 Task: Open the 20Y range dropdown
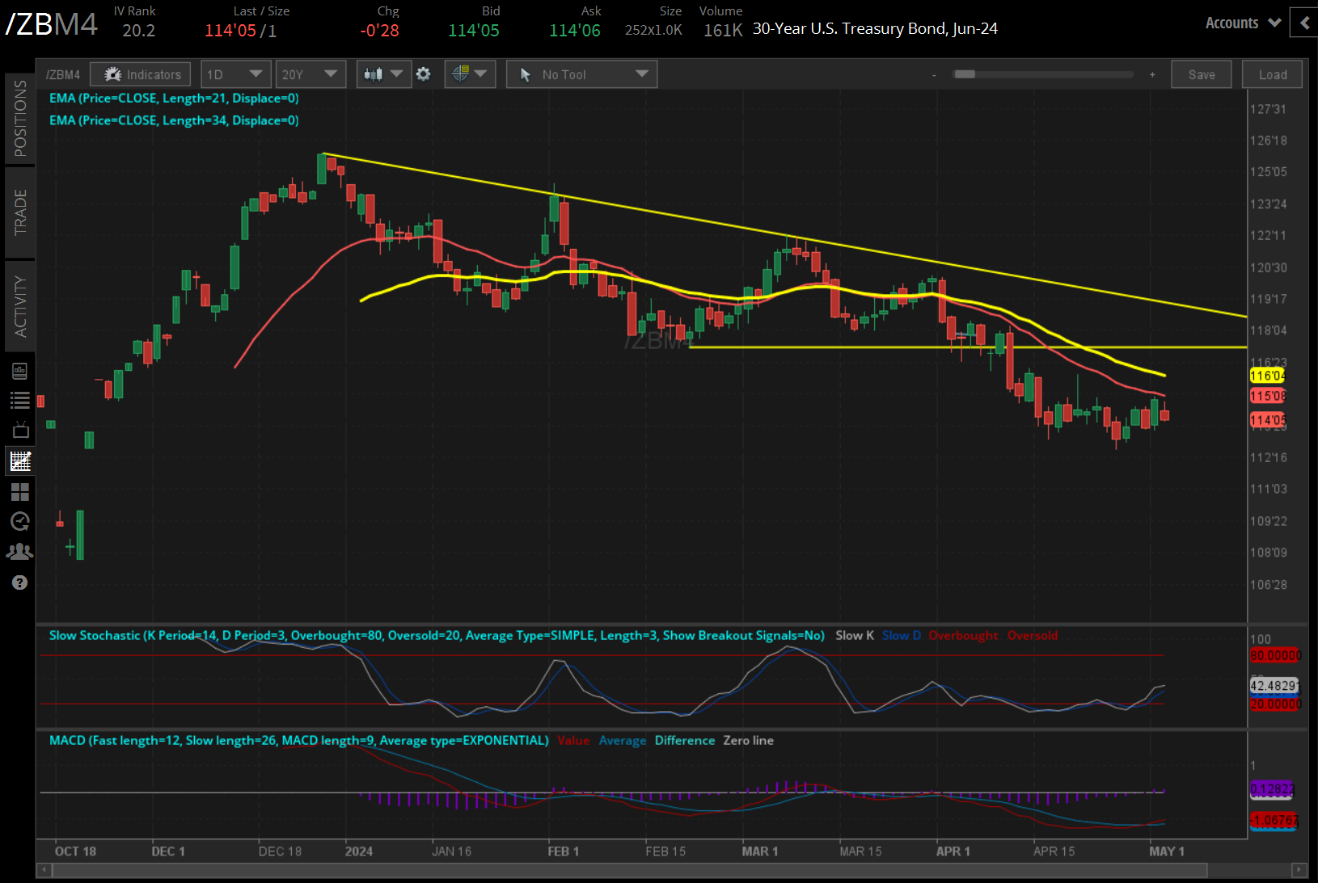[x=310, y=74]
